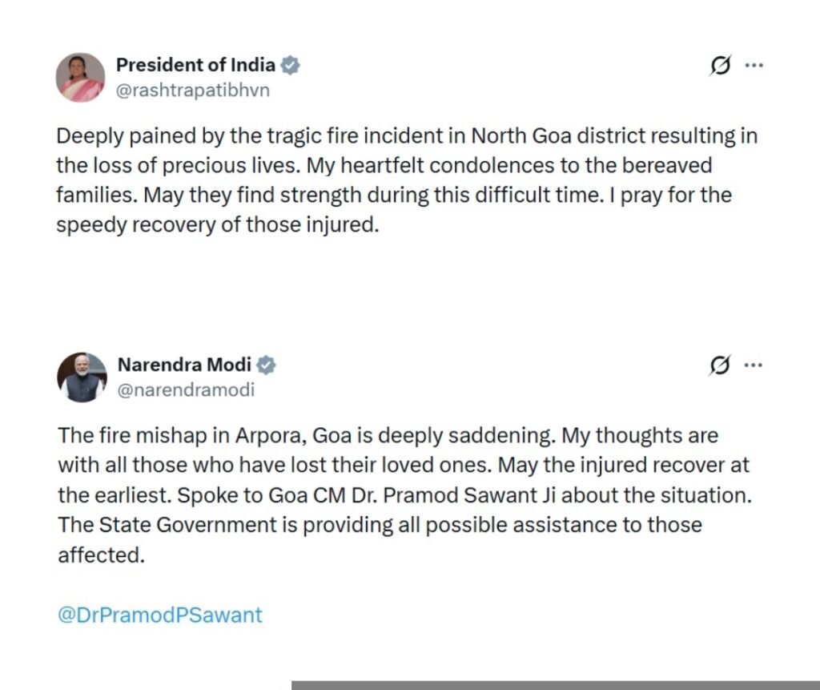Open Grok explain on President of India post
Viewport: 820px width, 690px height.
[x=719, y=67]
